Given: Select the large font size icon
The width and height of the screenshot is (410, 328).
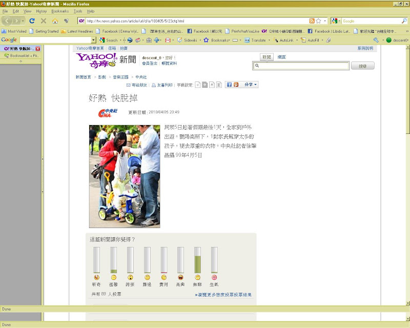Looking at the screenshot, I should [212, 85].
